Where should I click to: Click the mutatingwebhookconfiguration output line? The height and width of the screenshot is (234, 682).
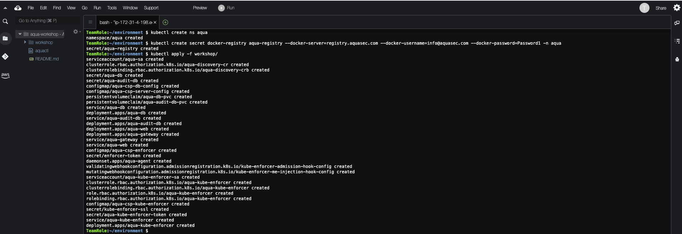(x=221, y=172)
